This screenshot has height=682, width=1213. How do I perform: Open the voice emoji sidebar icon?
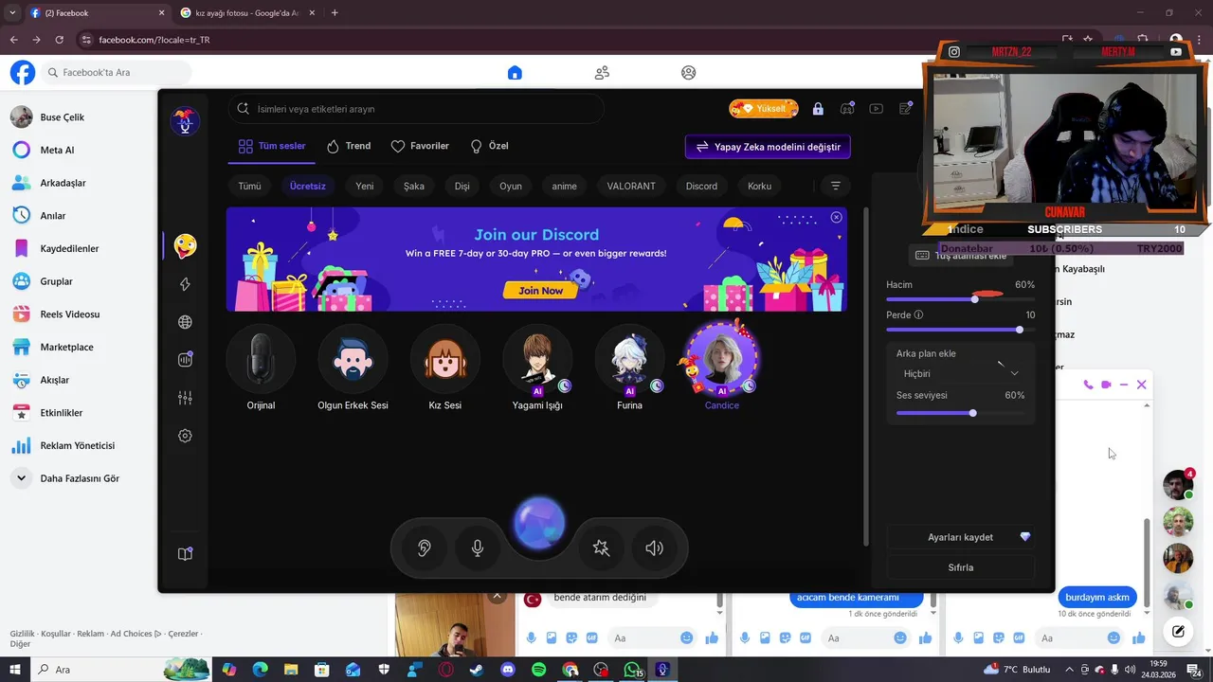coord(185,246)
